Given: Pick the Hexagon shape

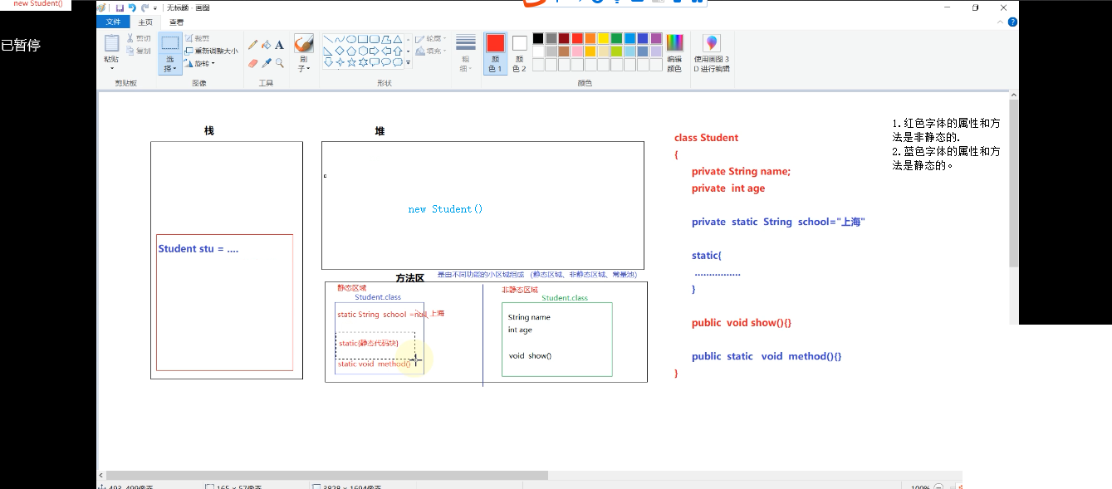Looking at the screenshot, I should coord(363,51).
